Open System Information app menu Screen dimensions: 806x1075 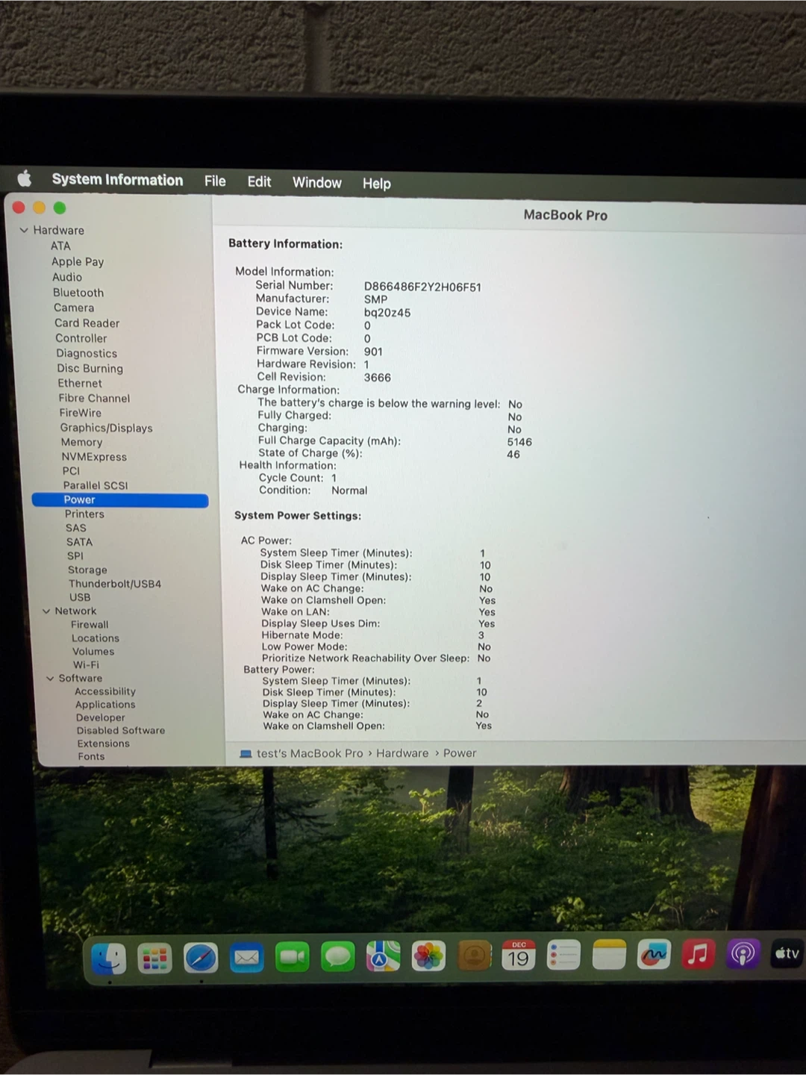117,180
